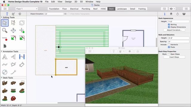The height and width of the screenshot is (107, 191).
Task: Open the 3D View walk-mode dropdown
Action: [x=122, y=51]
